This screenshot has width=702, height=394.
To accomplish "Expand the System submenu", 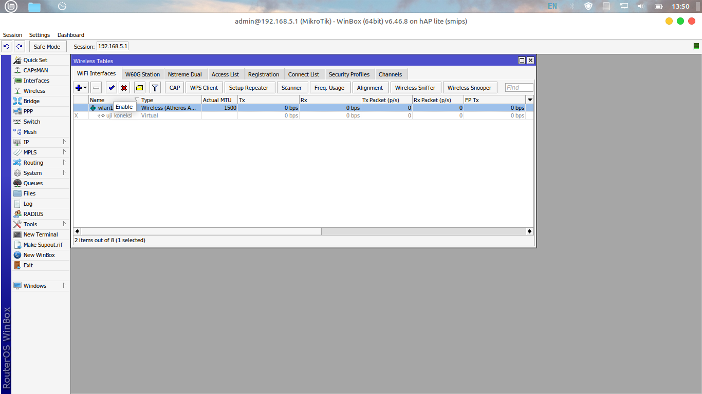I will [41, 173].
